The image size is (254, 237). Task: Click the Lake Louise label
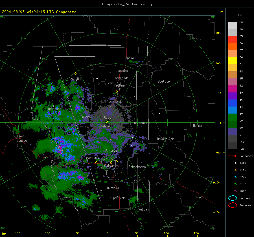22,138
